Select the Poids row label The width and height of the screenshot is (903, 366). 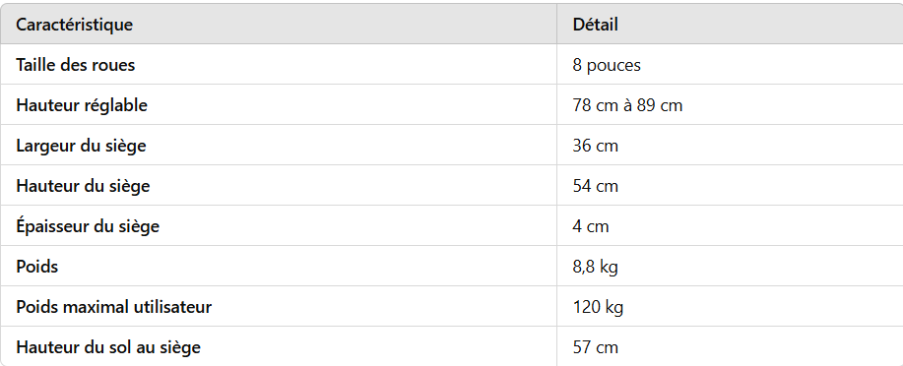click(x=37, y=267)
